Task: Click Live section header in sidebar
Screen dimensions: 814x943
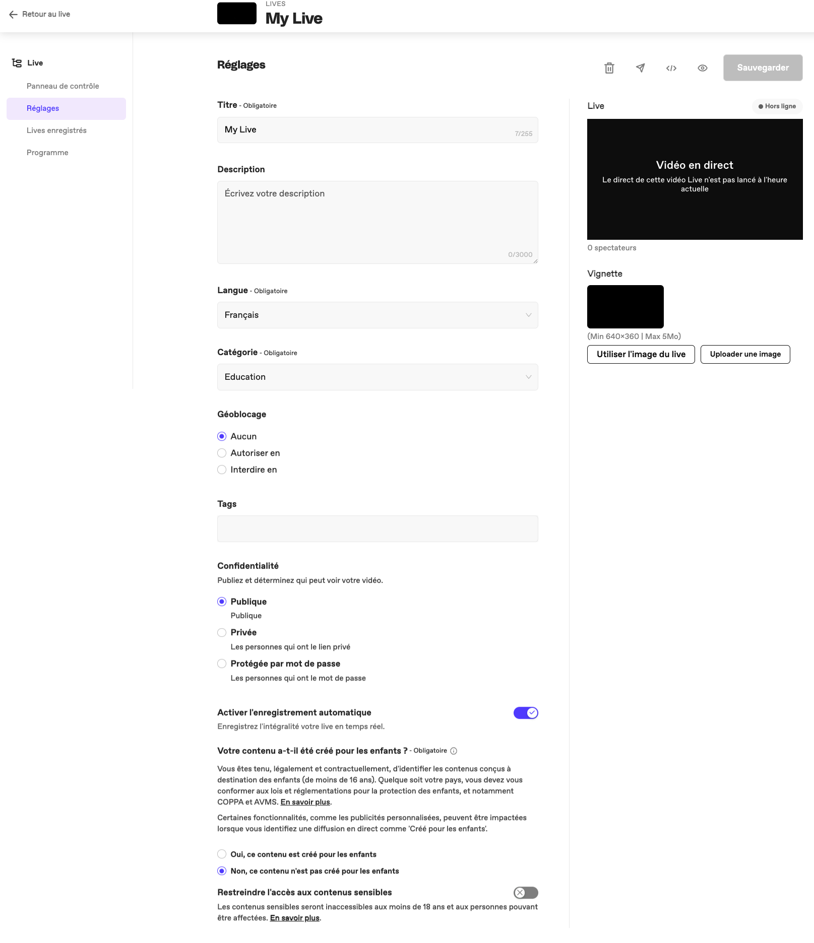Action: (x=35, y=63)
